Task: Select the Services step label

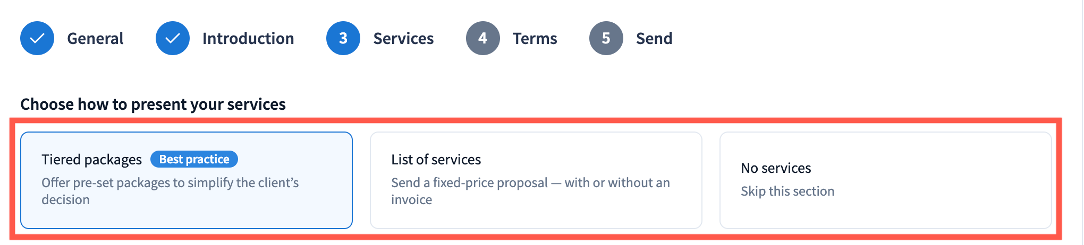Action: 403,38
